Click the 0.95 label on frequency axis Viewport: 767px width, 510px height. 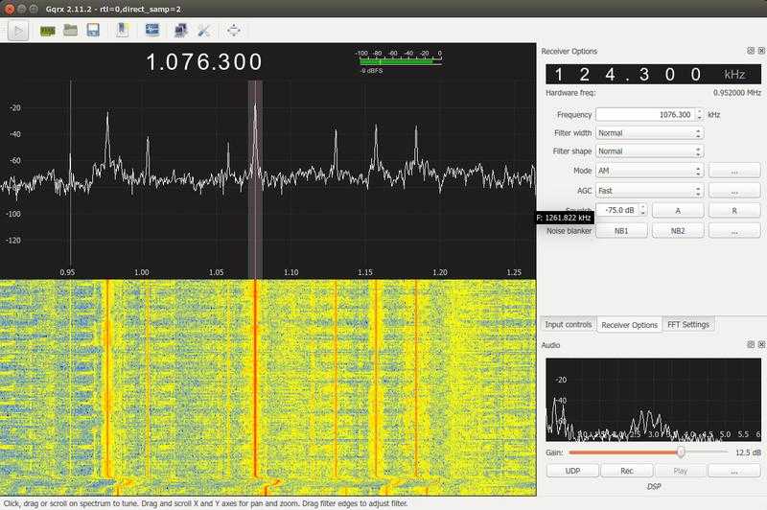(67, 272)
